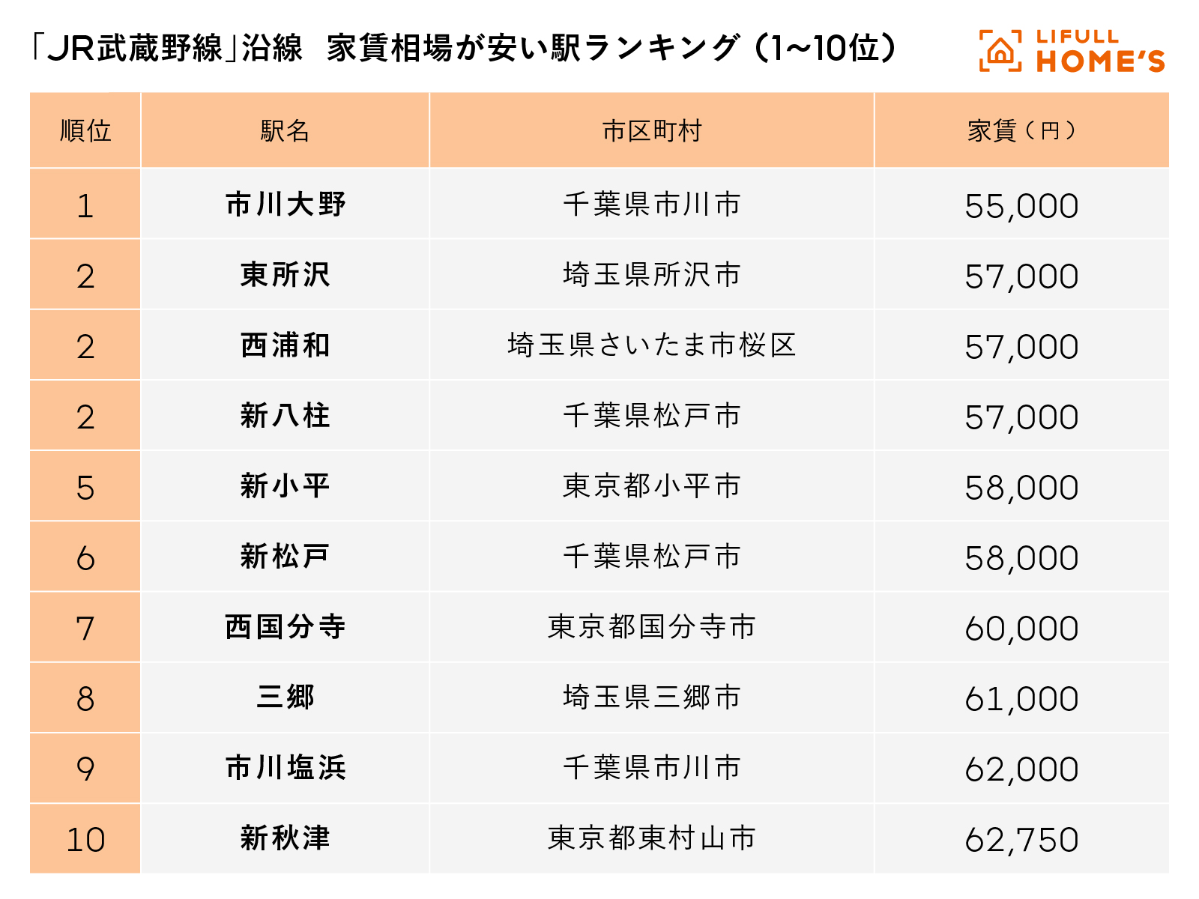Click the 西国分寺 station name
The width and height of the screenshot is (1199, 899).
[285, 627]
